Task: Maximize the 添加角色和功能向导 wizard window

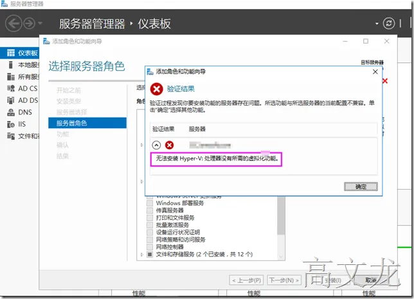Action: 366,41
